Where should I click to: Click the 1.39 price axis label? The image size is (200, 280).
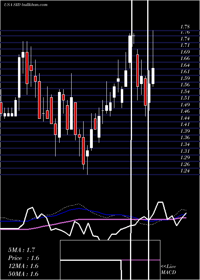[x=185, y=131]
